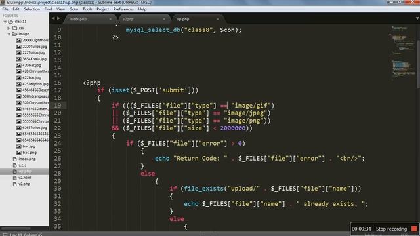The height and width of the screenshot is (236, 420).
Task: Open 45646456Desert image in sidebar
Action: point(35,90)
